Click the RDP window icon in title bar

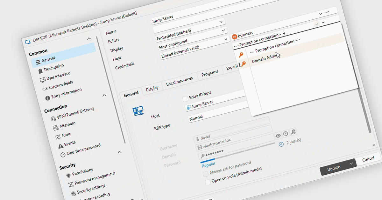click(x=28, y=41)
